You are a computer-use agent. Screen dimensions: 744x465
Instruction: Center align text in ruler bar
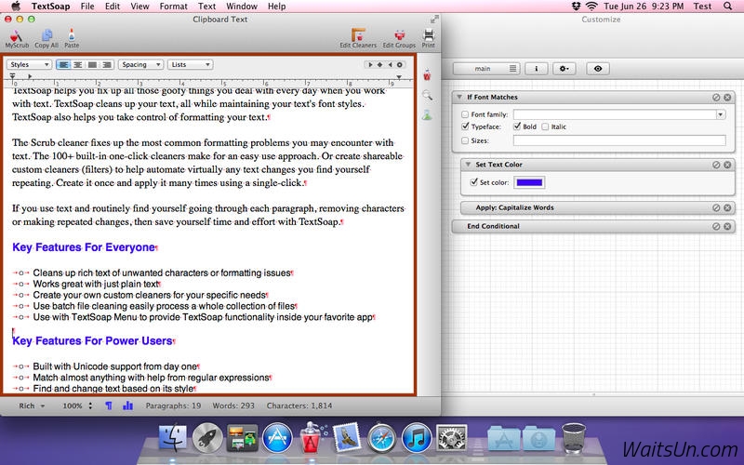[77, 64]
